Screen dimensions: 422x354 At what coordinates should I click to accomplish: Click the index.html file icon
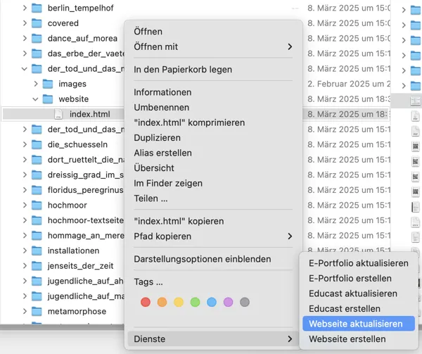coord(58,114)
